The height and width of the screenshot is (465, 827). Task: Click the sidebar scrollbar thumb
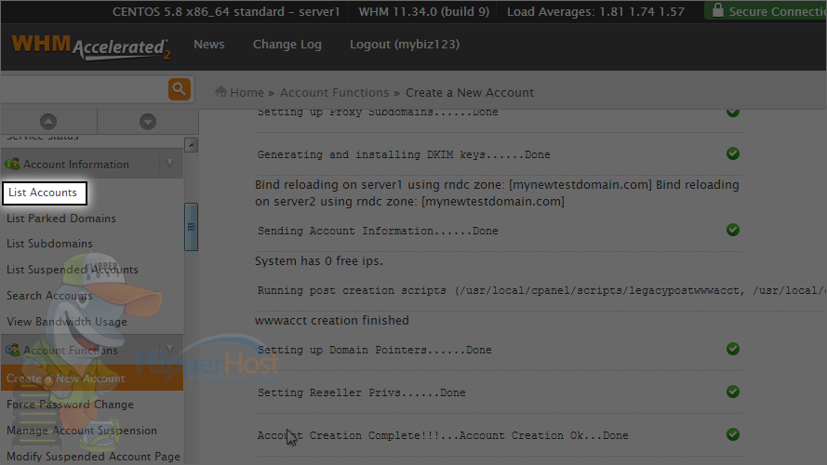pos(191,227)
